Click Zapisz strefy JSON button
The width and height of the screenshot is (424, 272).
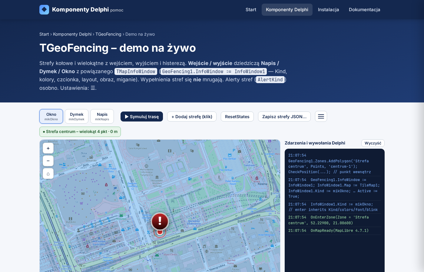point(284,117)
